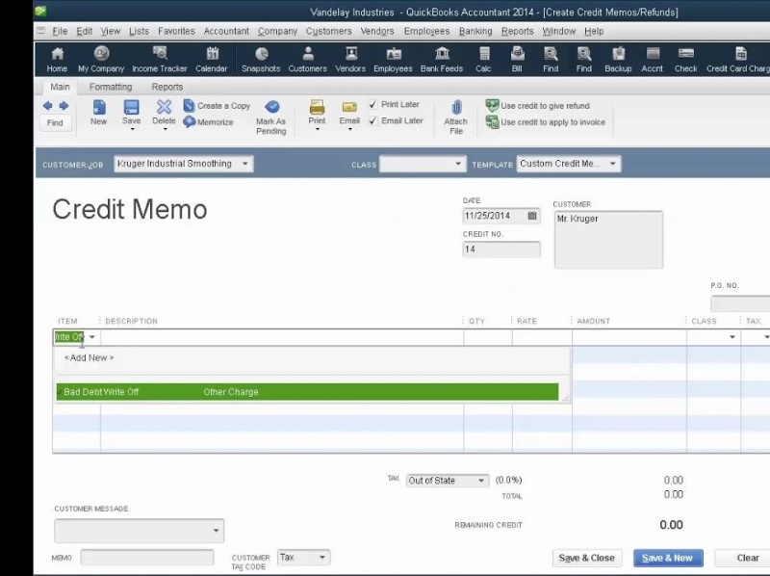Click the Bill icon
770x576 pixels.
tap(517, 60)
